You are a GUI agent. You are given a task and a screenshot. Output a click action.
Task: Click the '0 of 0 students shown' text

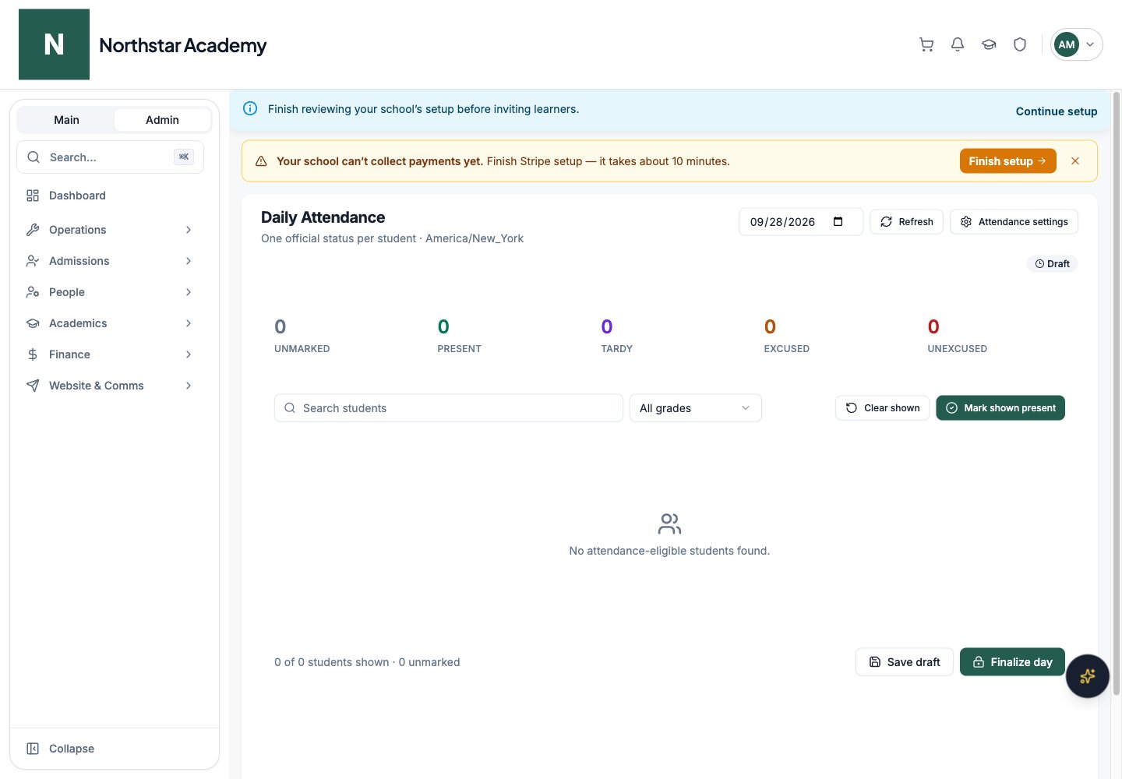pos(332,662)
